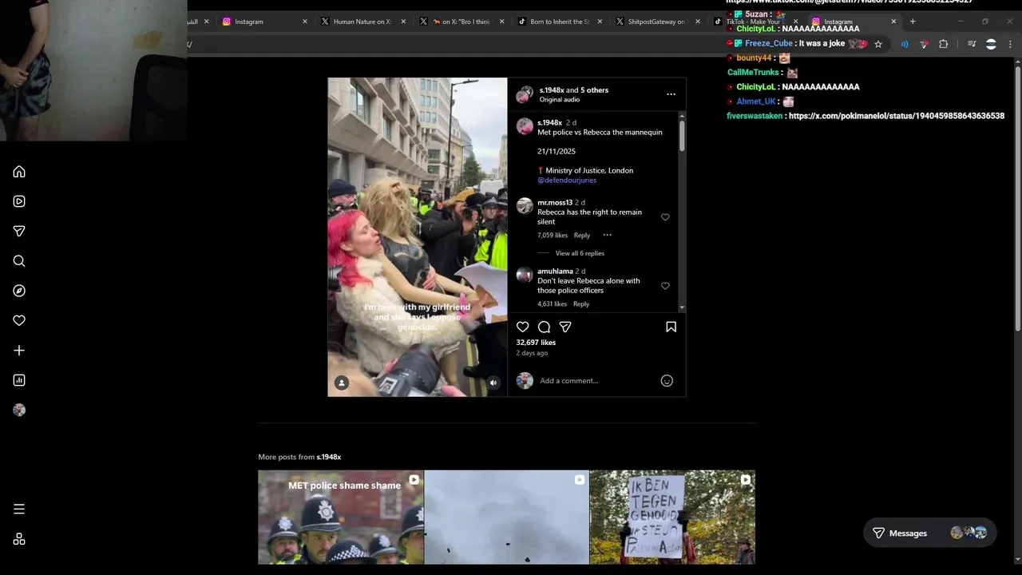Open post more options menu
Screen dimensions: 1022x575
[671, 94]
